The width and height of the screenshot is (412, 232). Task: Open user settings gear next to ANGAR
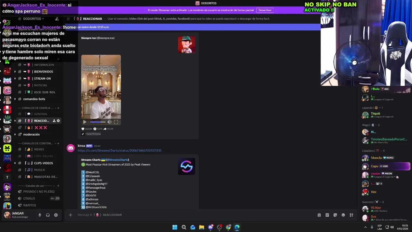pos(56,215)
